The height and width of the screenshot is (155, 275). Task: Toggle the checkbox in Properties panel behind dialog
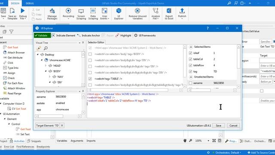point(262,91)
